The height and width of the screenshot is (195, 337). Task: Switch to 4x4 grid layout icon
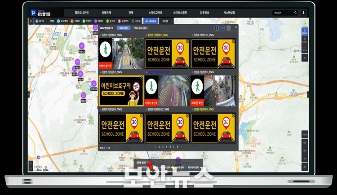228,28
